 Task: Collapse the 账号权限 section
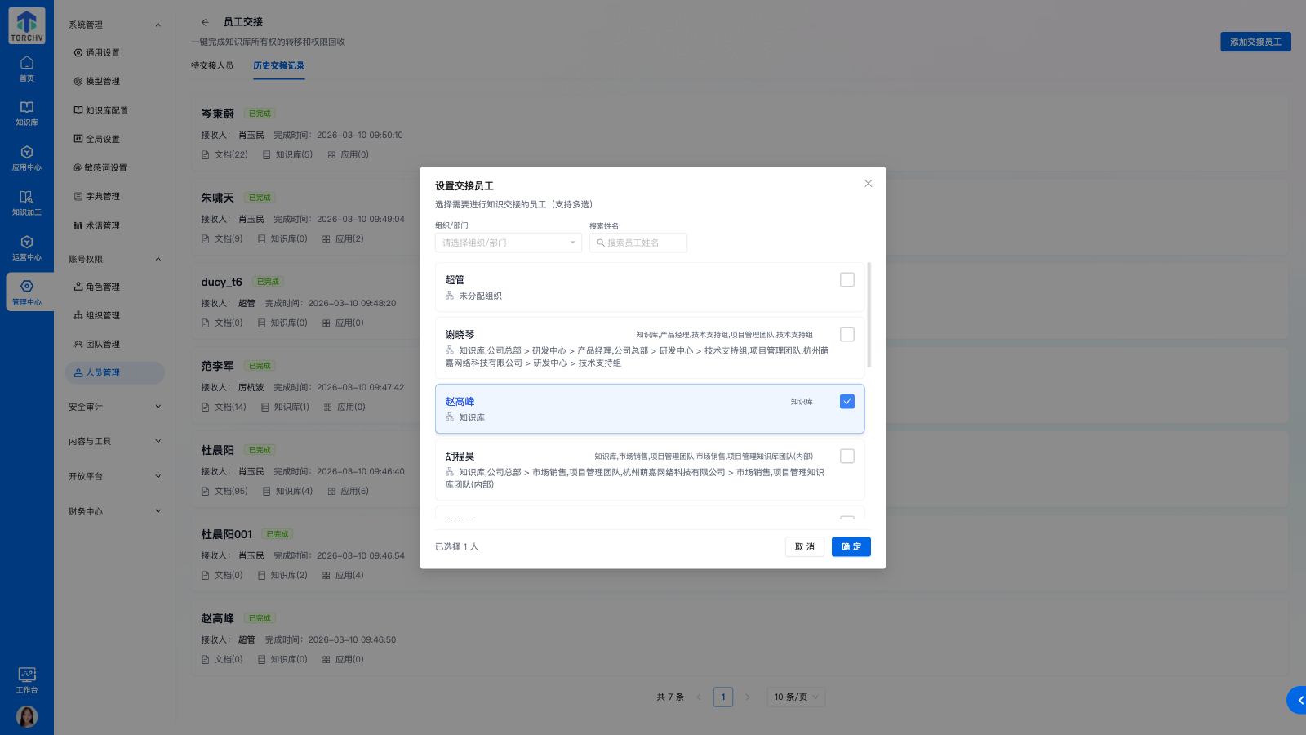pyautogui.click(x=114, y=258)
